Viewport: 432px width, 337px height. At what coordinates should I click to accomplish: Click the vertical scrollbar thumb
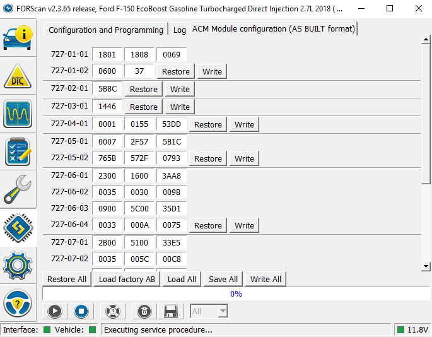coord(426,114)
